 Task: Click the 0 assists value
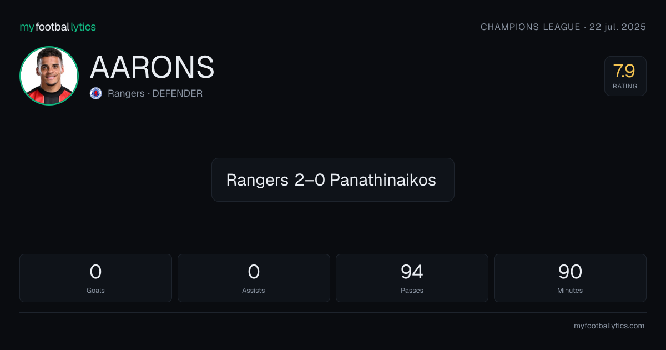click(x=254, y=272)
